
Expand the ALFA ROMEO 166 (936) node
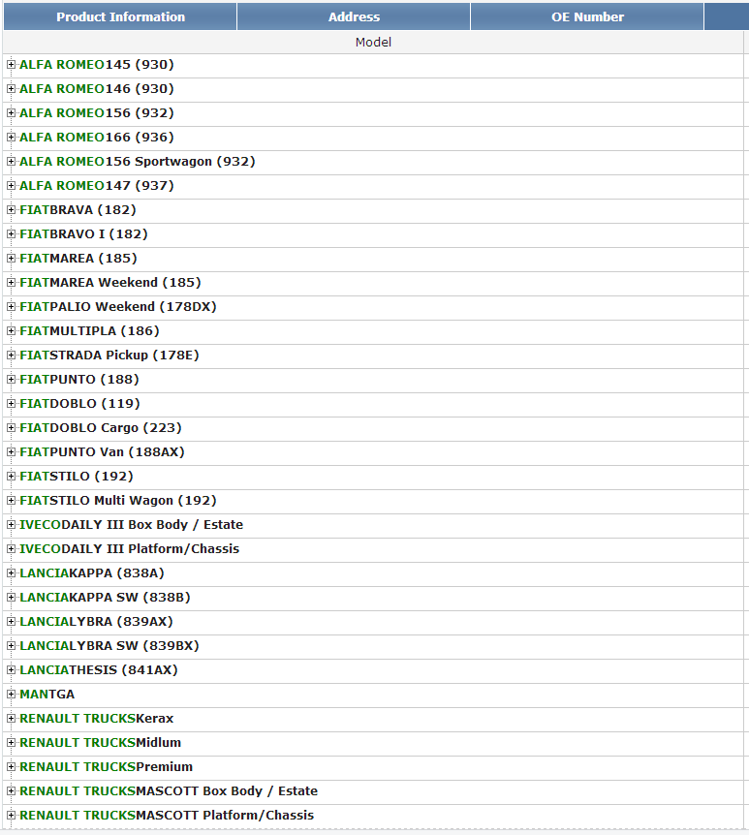[x=11, y=138]
